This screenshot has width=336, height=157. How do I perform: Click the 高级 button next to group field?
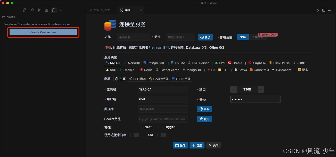(206, 37)
